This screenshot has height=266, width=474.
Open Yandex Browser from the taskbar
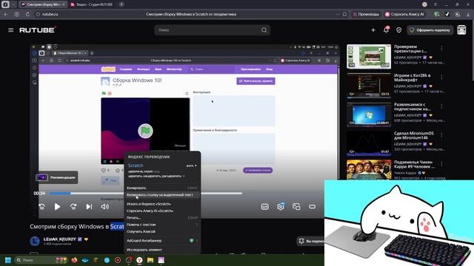(x=139, y=260)
